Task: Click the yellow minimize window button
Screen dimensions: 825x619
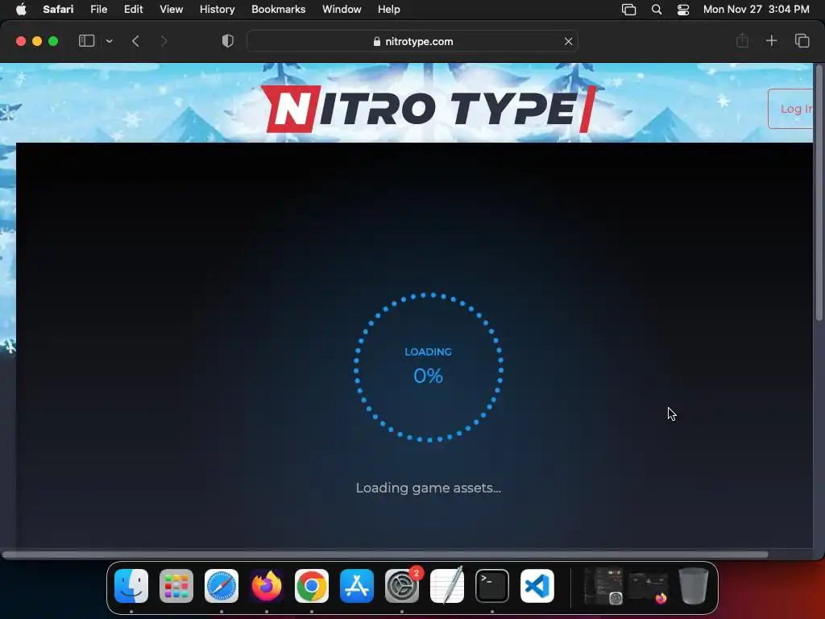Action: [x=37, y=41]
